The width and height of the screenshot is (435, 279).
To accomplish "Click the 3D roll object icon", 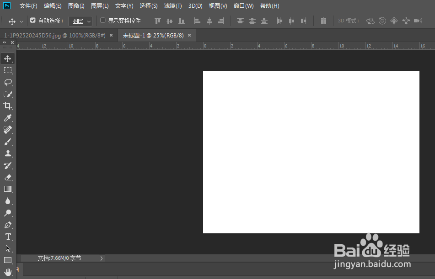I will 382,21.
